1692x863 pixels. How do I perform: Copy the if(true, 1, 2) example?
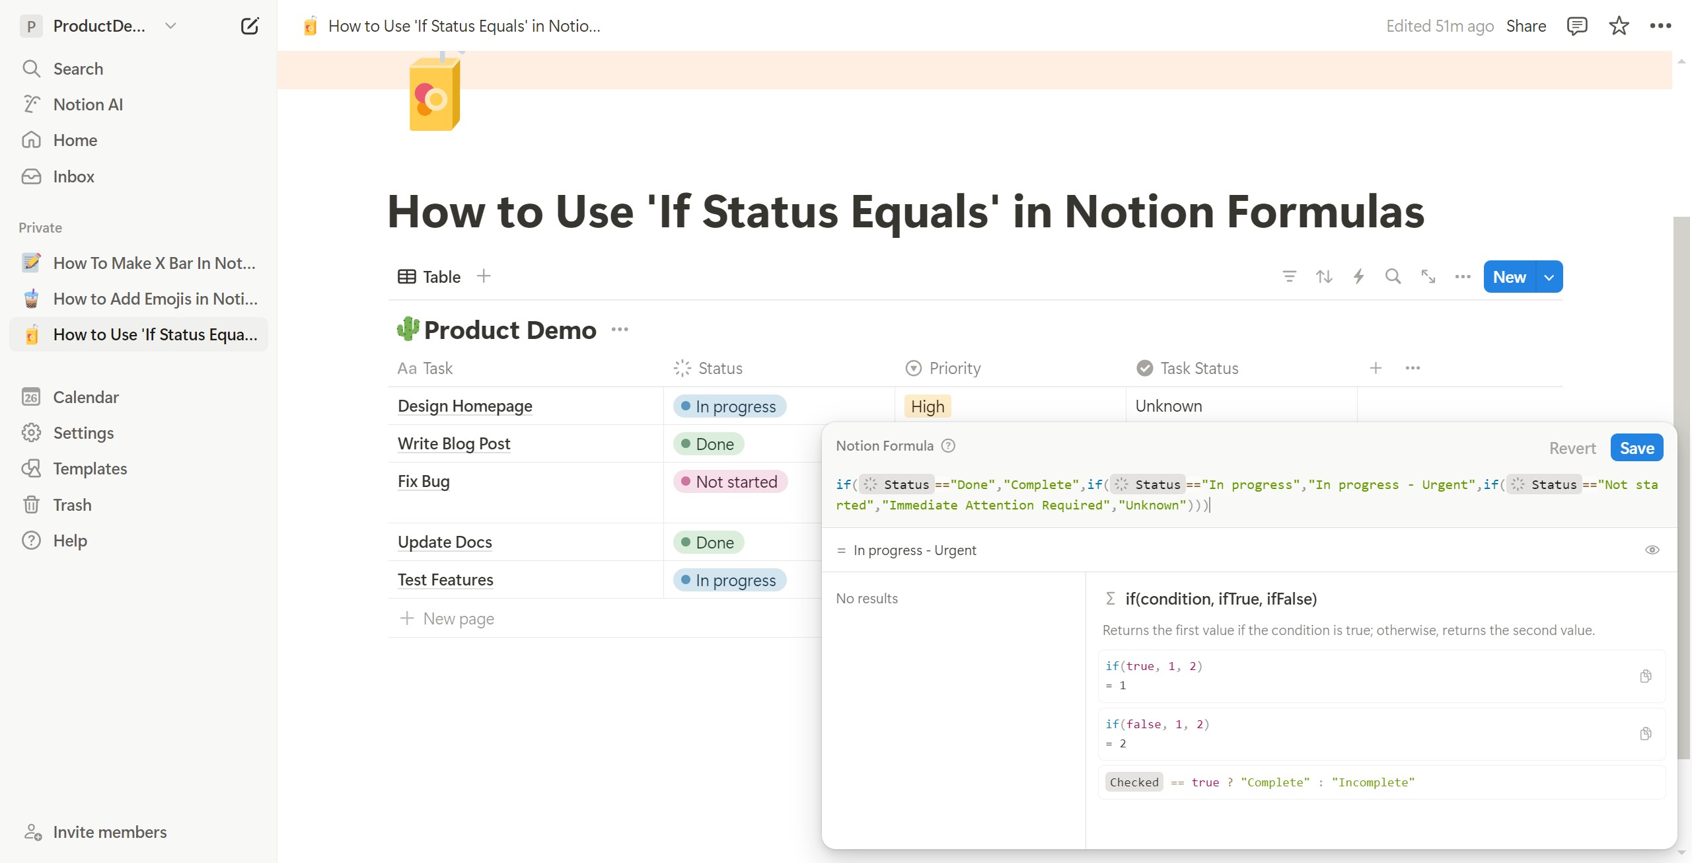[x=1645, y=675]
